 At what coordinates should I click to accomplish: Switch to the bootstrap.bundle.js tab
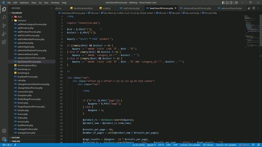click(x=82, y=8)
